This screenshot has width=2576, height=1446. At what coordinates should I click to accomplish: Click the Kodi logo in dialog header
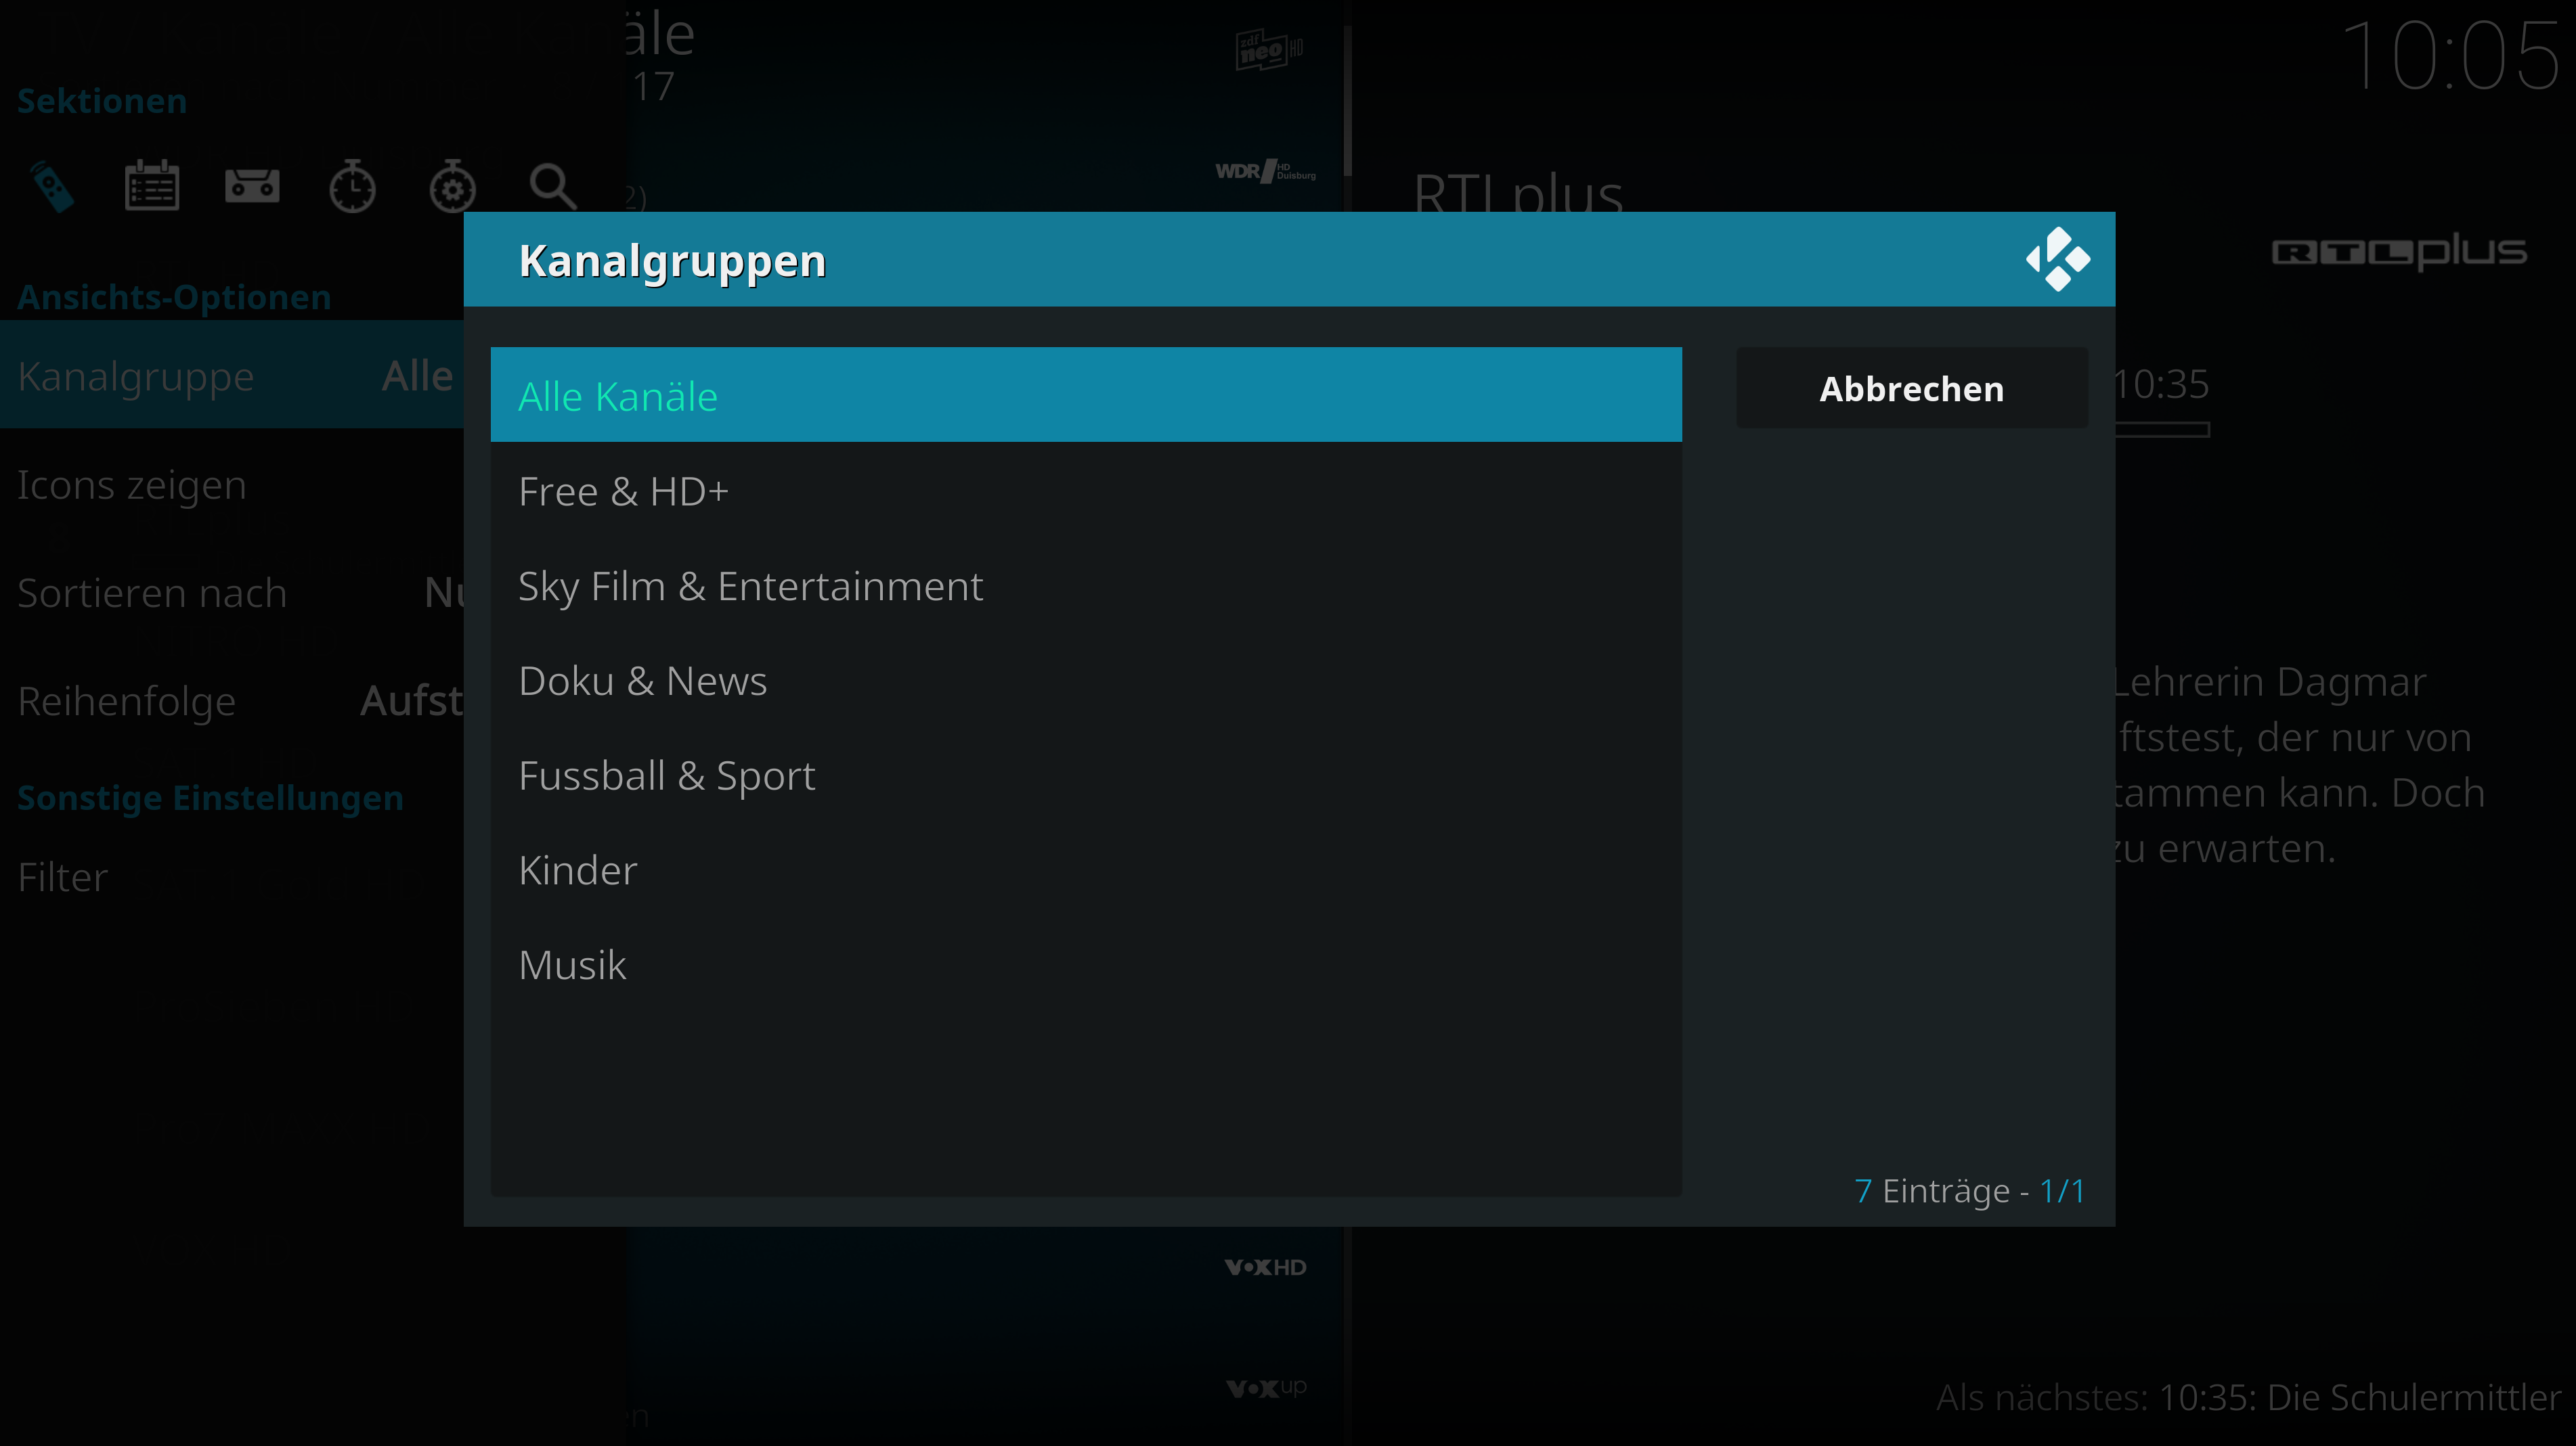pyautogui.click(x=2058, y=259)
